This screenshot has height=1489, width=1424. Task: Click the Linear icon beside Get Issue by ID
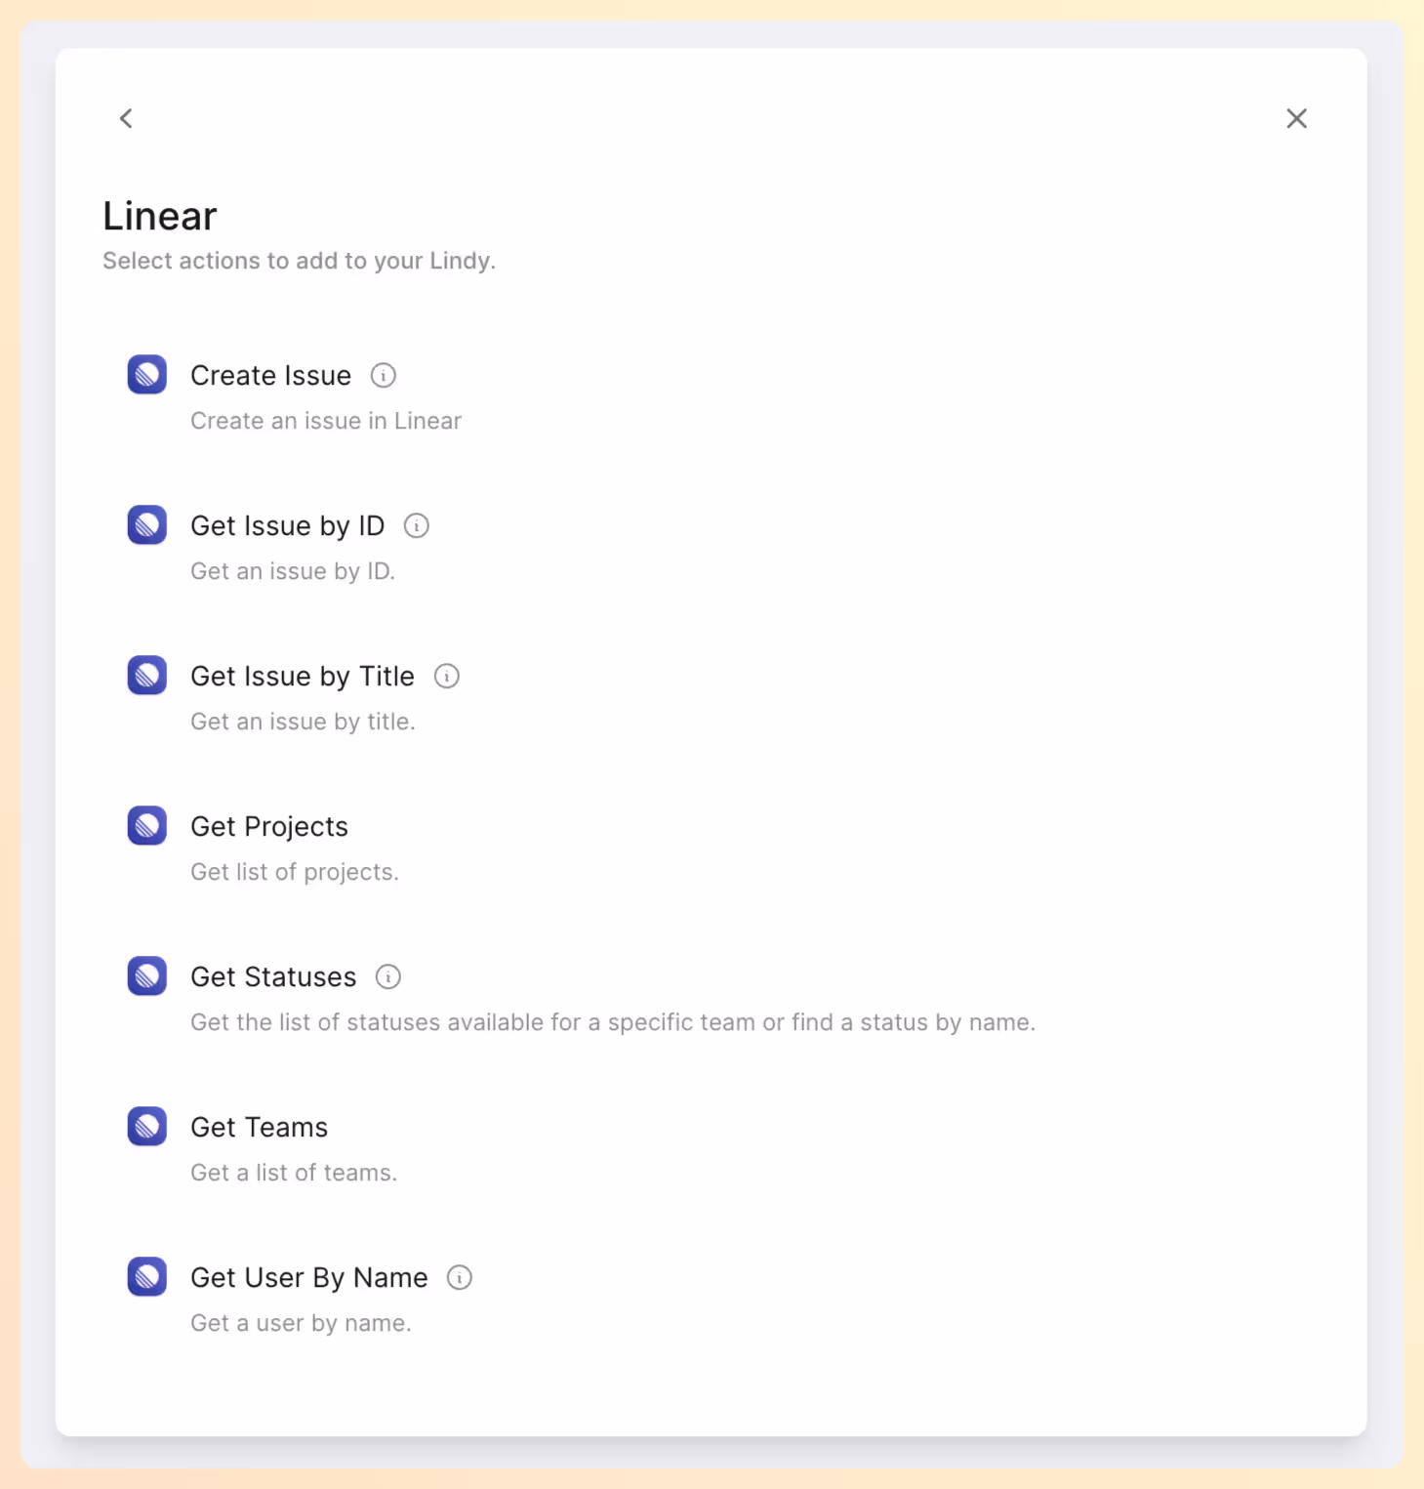tap(147, 525)
